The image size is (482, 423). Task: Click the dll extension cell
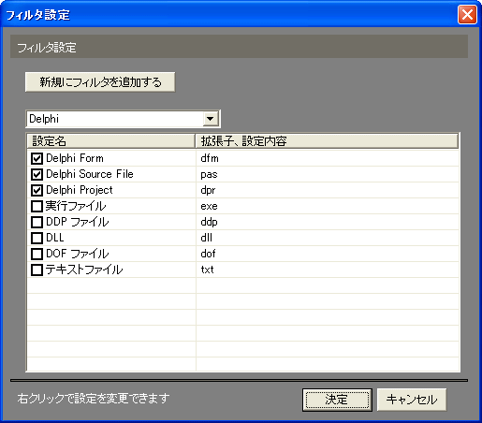point(328,238)
